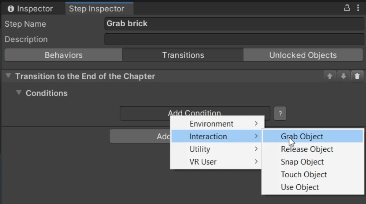Image resolution: width=366 pixels, height=204 pixels.
Task: Expand the Environment submenu
Action: coord(217,124)
